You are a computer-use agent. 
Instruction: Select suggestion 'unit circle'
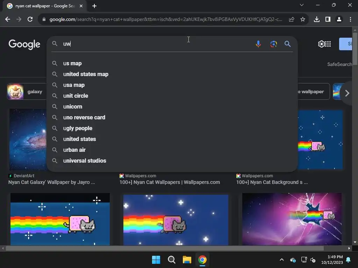(x=172, y=96)
